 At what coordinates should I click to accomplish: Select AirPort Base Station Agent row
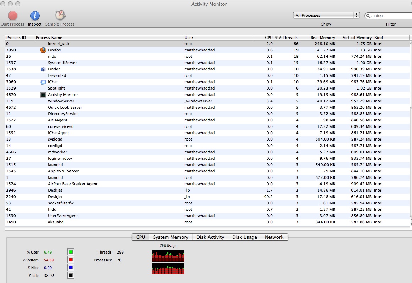(207, 184)
